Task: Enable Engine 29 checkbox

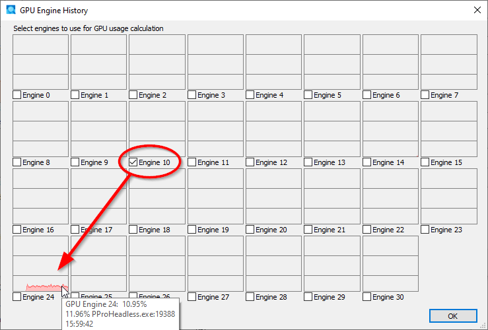Action: 308,297
